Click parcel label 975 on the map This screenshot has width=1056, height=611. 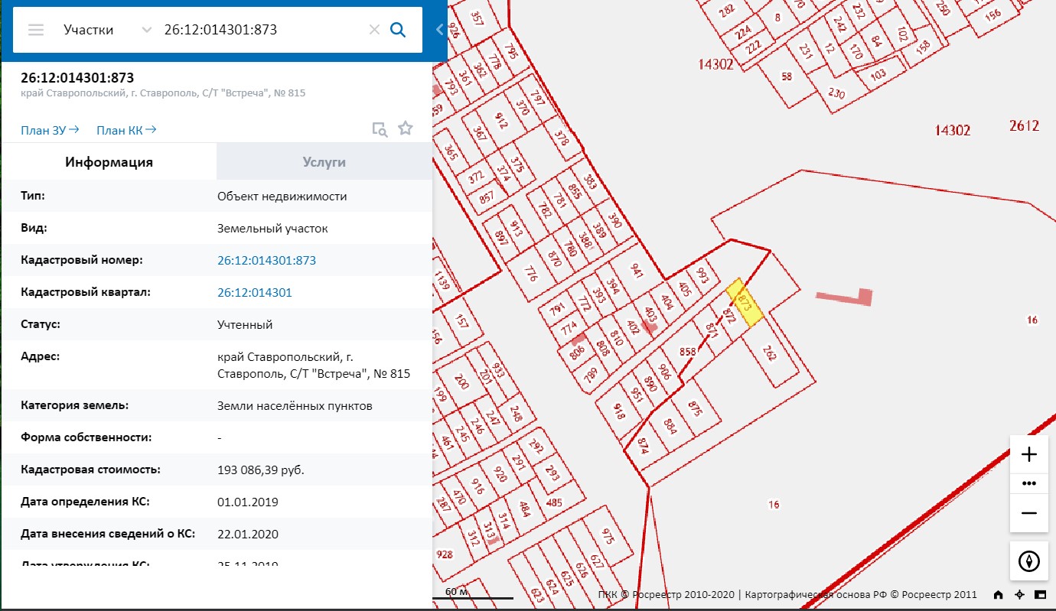tap(608, 536)
